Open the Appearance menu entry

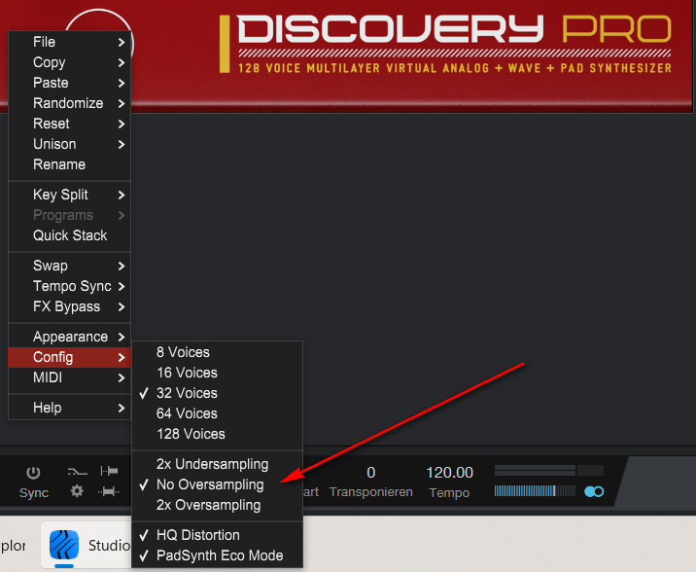[70, 337]
